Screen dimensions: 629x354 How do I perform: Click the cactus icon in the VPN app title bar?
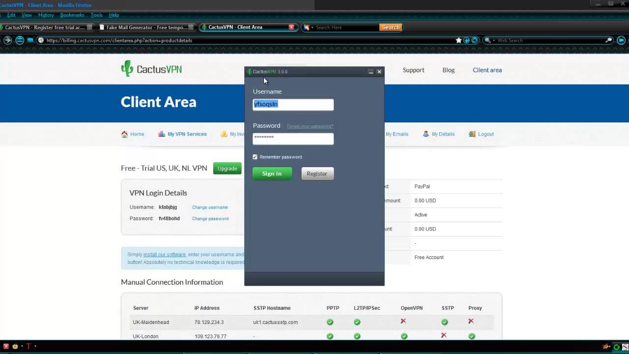(x=250, y=72)
